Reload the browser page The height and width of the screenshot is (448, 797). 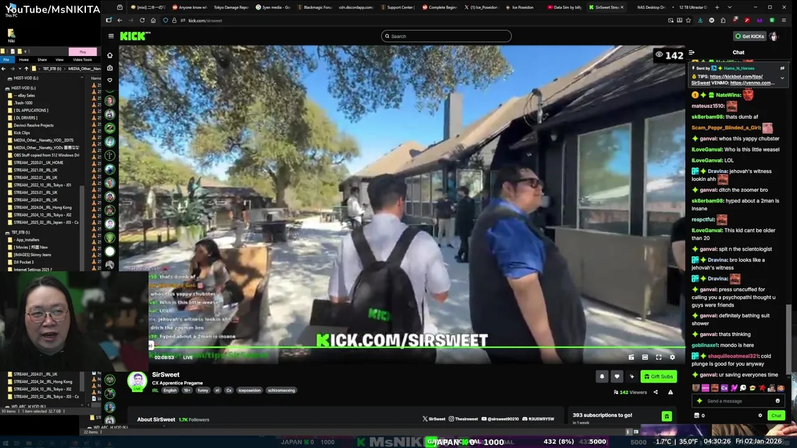coord(142,21)
